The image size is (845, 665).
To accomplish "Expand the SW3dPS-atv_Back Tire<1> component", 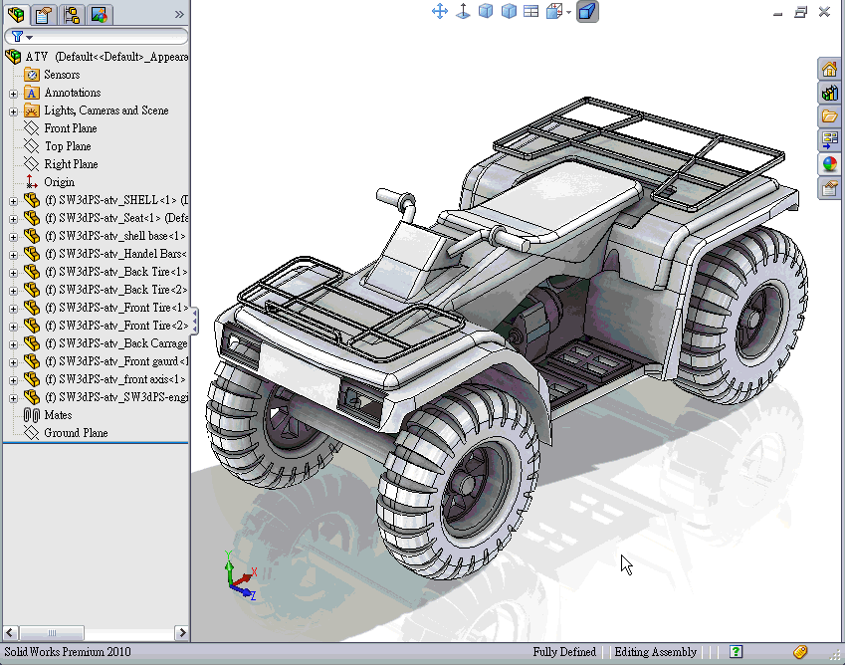I will pyautogui.click(x=13, y=273).
